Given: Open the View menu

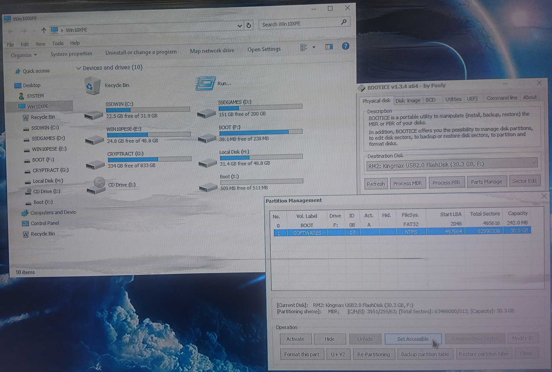Looking at the screenshot, I should [x=40, y=44].
